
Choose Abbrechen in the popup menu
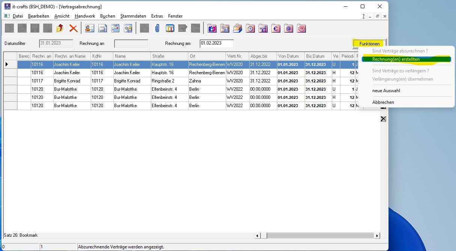pyautogui.click(x=383, y=102)
